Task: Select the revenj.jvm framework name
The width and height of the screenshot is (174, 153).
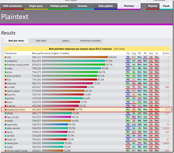Action: tap(13, 143)
